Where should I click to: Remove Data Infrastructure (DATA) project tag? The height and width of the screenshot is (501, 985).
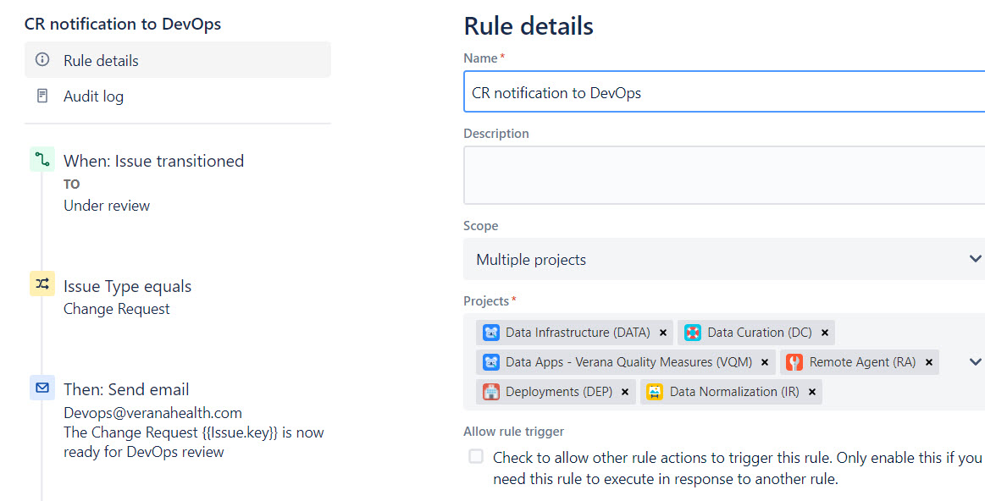click(x=663, y=333)
